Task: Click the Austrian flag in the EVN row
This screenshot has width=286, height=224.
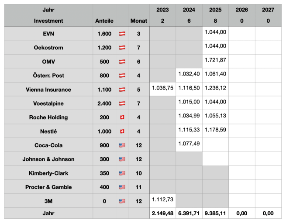Action: [x=122, y=34]
